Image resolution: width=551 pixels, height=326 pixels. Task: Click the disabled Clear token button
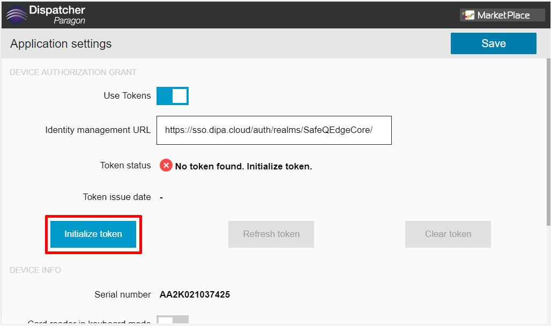(x=448, y=234)
